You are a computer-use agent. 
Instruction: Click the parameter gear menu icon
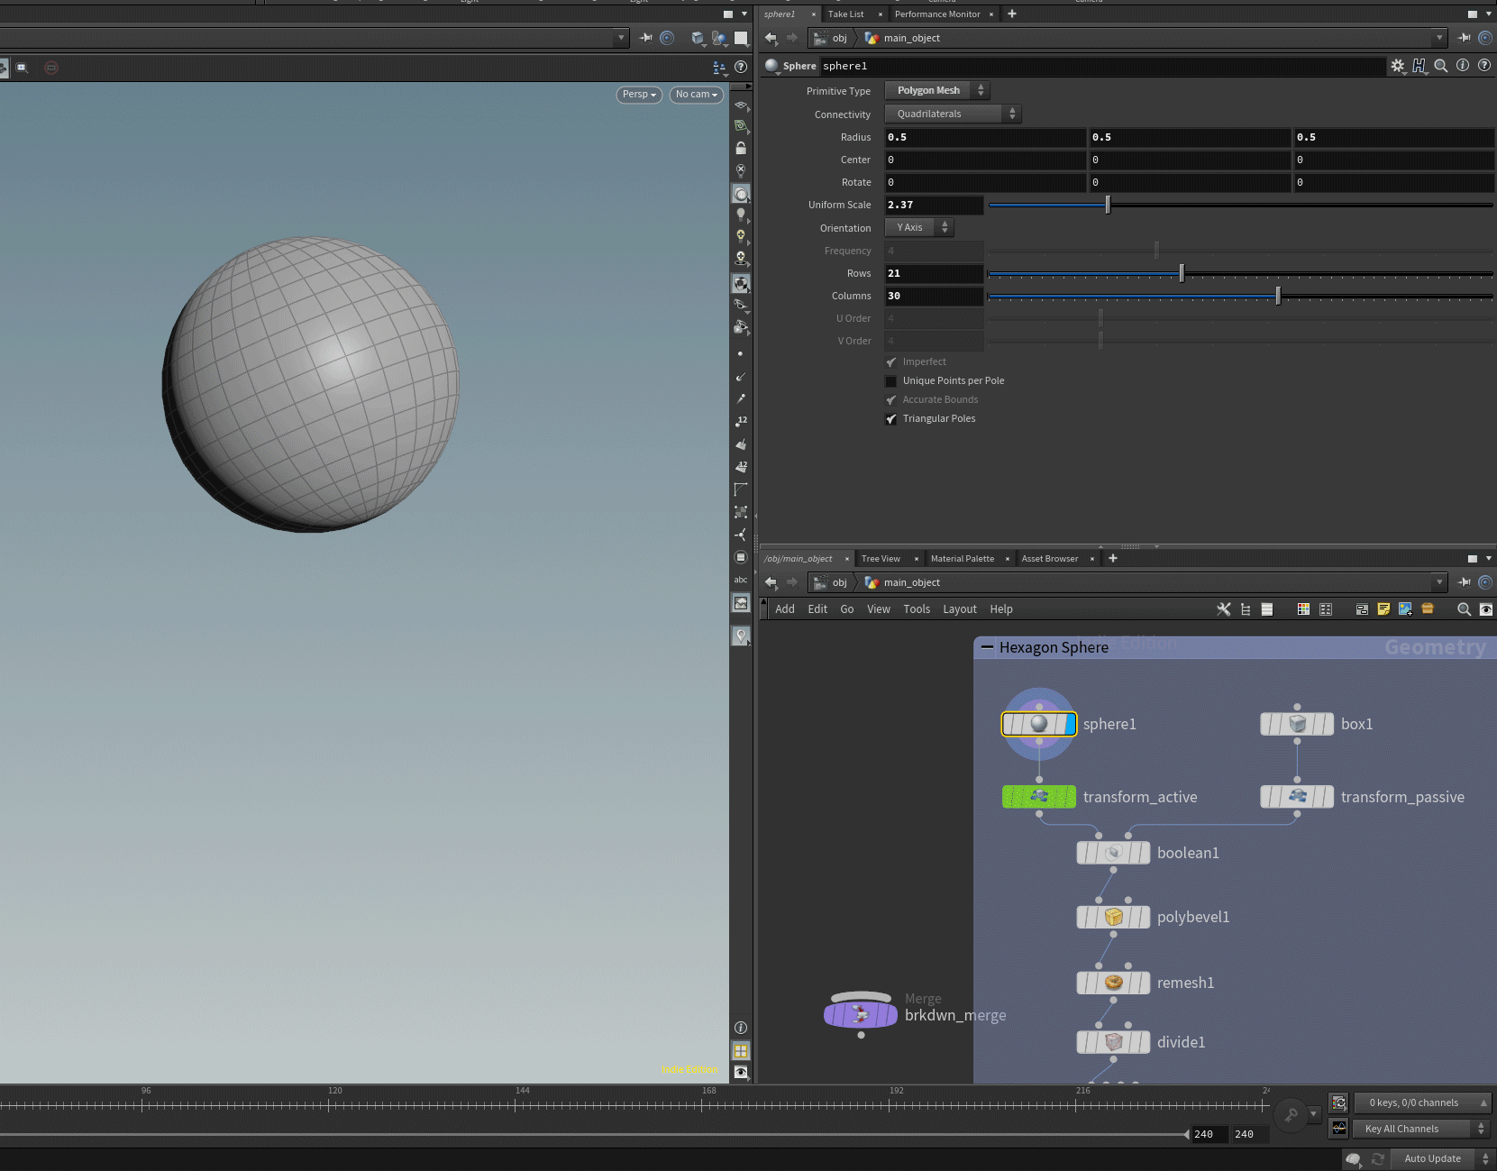pyautogui.click(x=1397, y=66)
